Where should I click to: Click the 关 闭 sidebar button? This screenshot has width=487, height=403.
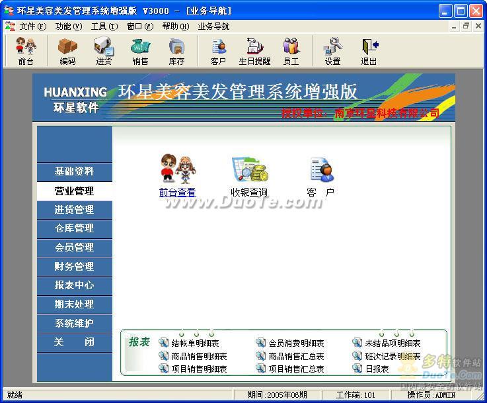(x=75, y=343)
